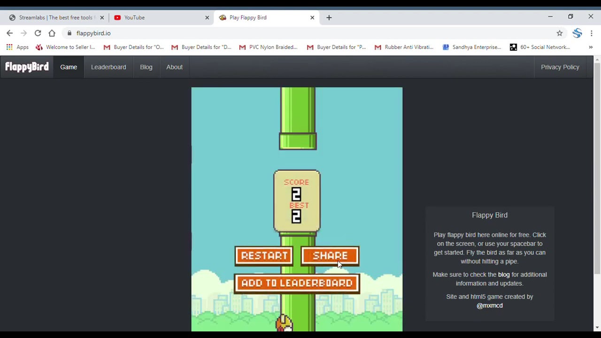Open Buyer Details for "D... bookmark

tap(201, 47)
